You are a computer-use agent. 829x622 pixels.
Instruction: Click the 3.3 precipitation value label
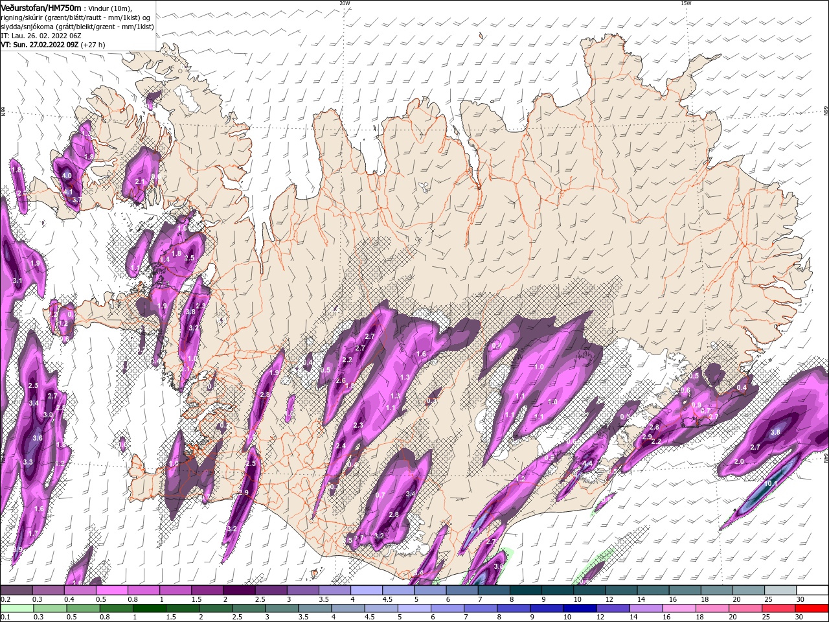[28, 462]
